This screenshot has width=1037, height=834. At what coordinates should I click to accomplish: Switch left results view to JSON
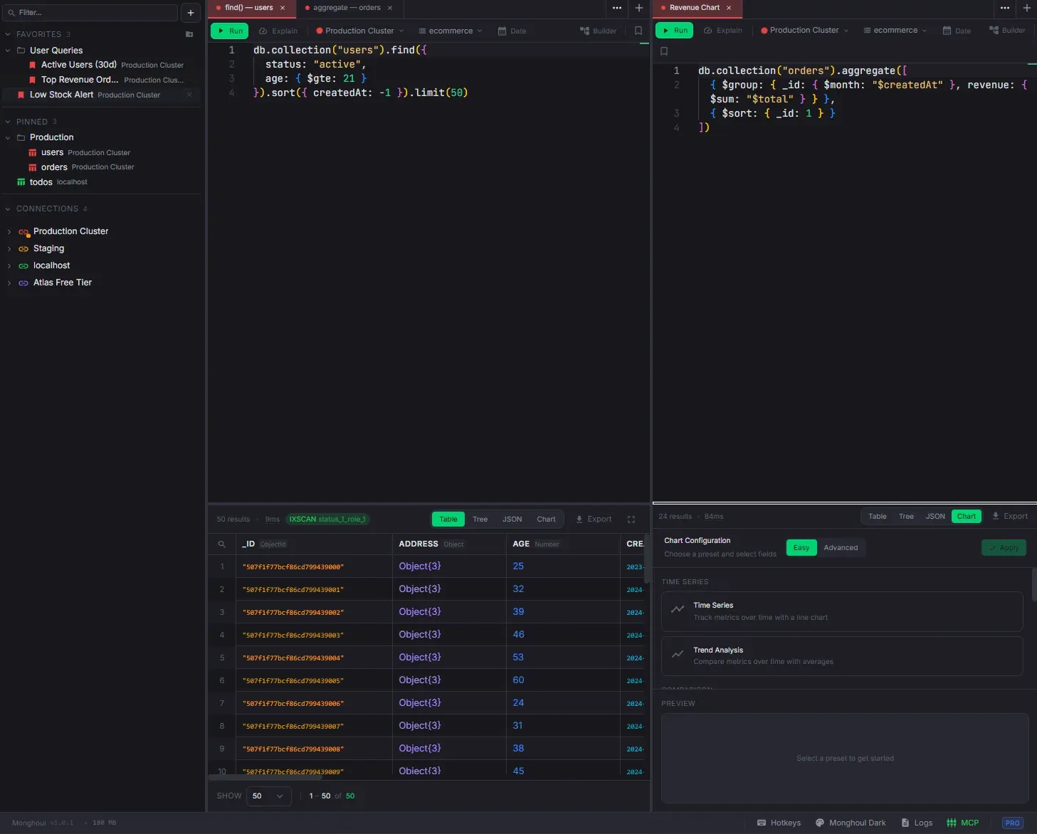click(512, 519)
